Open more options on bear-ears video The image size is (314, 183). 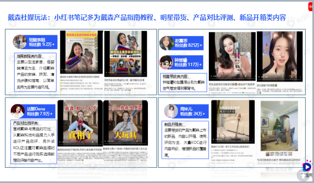pyautogui.click(x=300, y=77)
